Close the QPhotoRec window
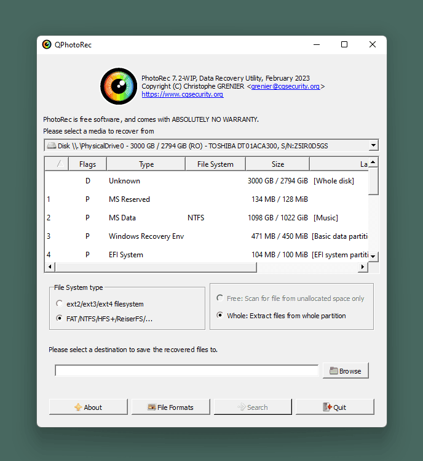 click(373, 44)
